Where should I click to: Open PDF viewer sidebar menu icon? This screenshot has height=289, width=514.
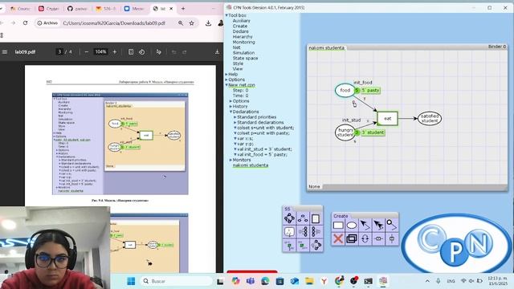[5, 51]
